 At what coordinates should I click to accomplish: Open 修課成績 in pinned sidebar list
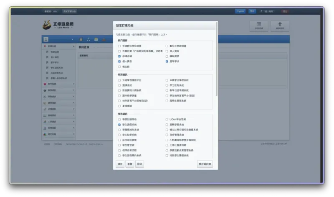pyautogui.click(x=55, y=52)
